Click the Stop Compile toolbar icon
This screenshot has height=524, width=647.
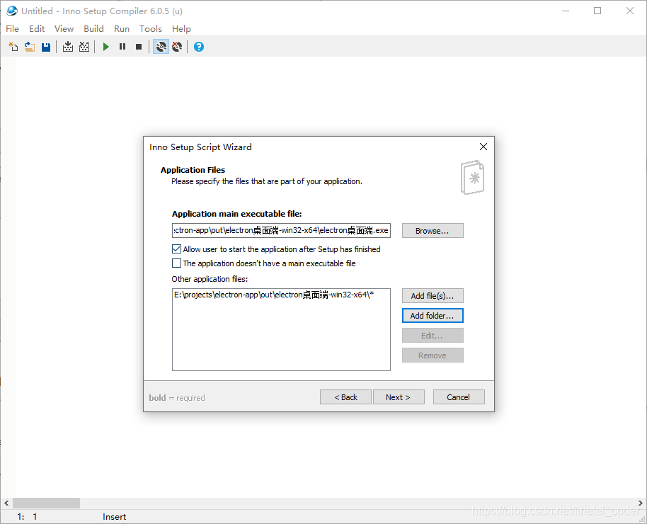click(84, 47)
